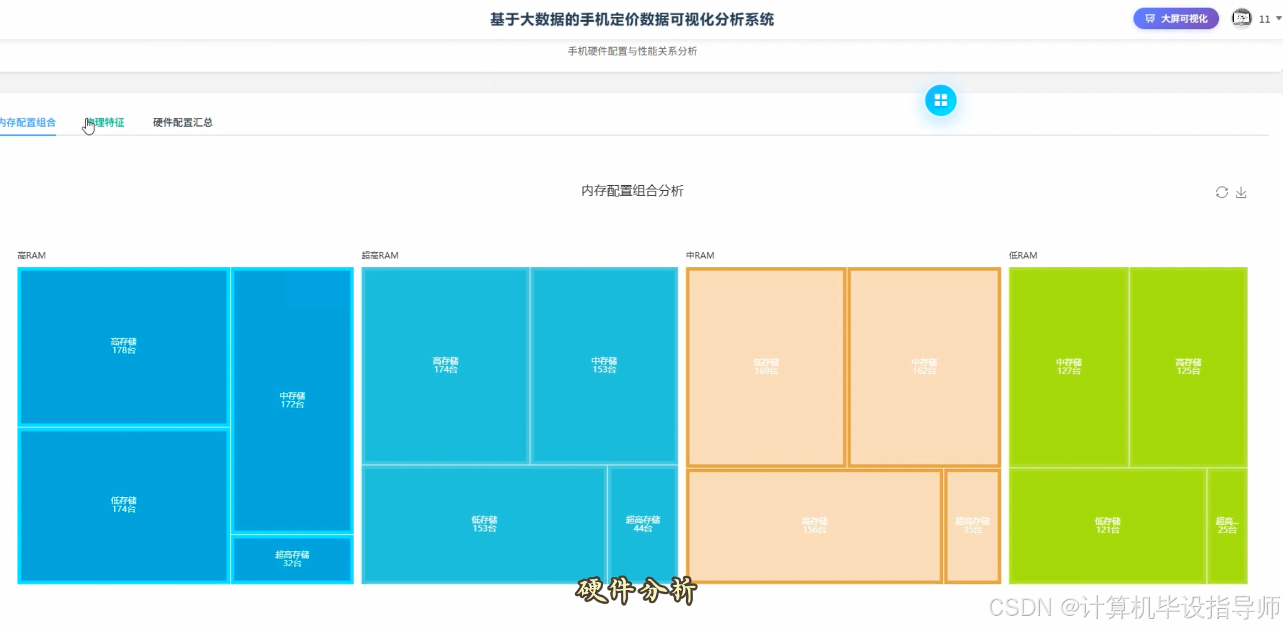Click the refresh icon on the chart toolbar
Image resolution: width=1283 pixels, height=629 pixels.
pos(1221,192)
